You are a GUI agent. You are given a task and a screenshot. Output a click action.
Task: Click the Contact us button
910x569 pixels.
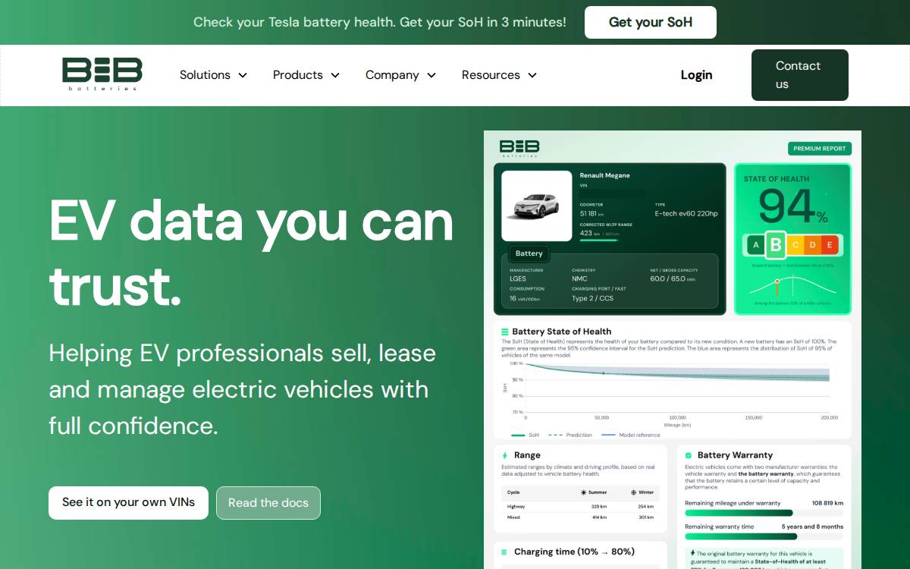[x=800, y=75]
